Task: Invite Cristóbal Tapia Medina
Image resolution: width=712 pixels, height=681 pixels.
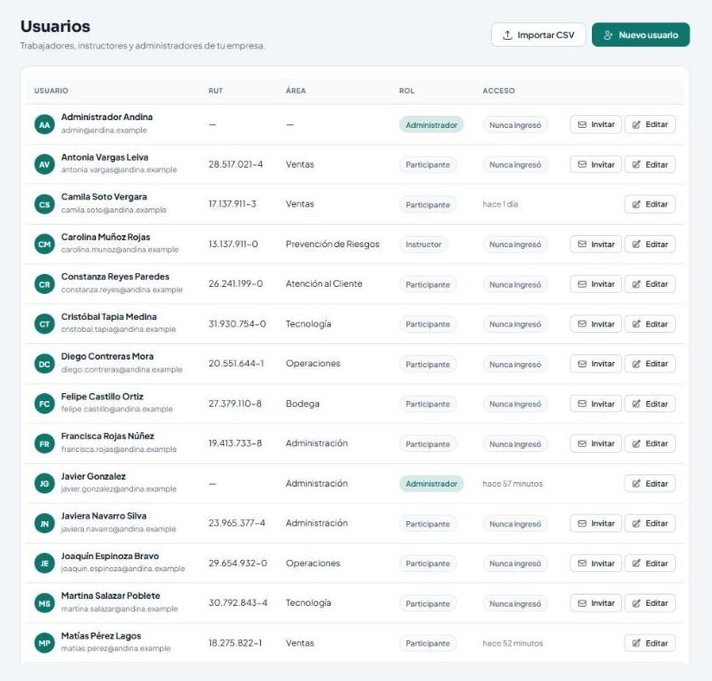Action: 595,324
